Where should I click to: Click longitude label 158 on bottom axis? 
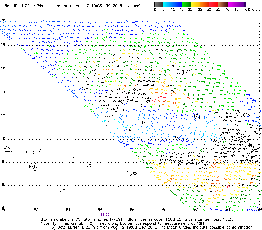[131, 210]
